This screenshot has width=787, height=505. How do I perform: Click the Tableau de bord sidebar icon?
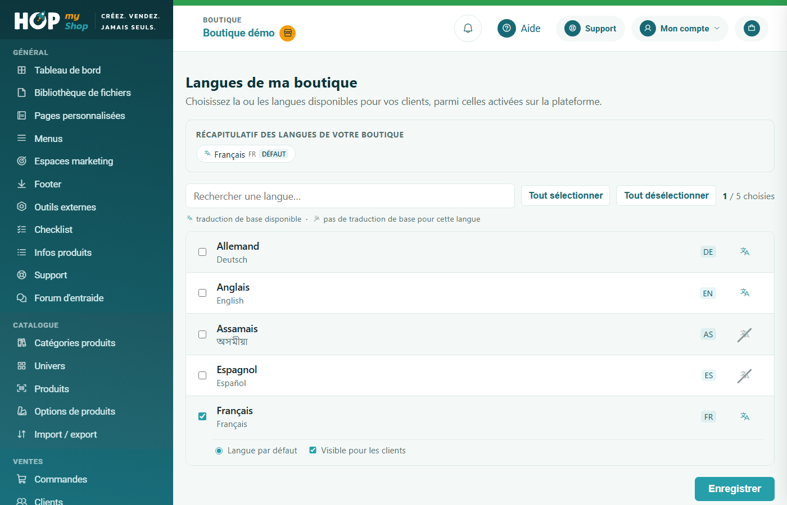click(x=22, y=70)
